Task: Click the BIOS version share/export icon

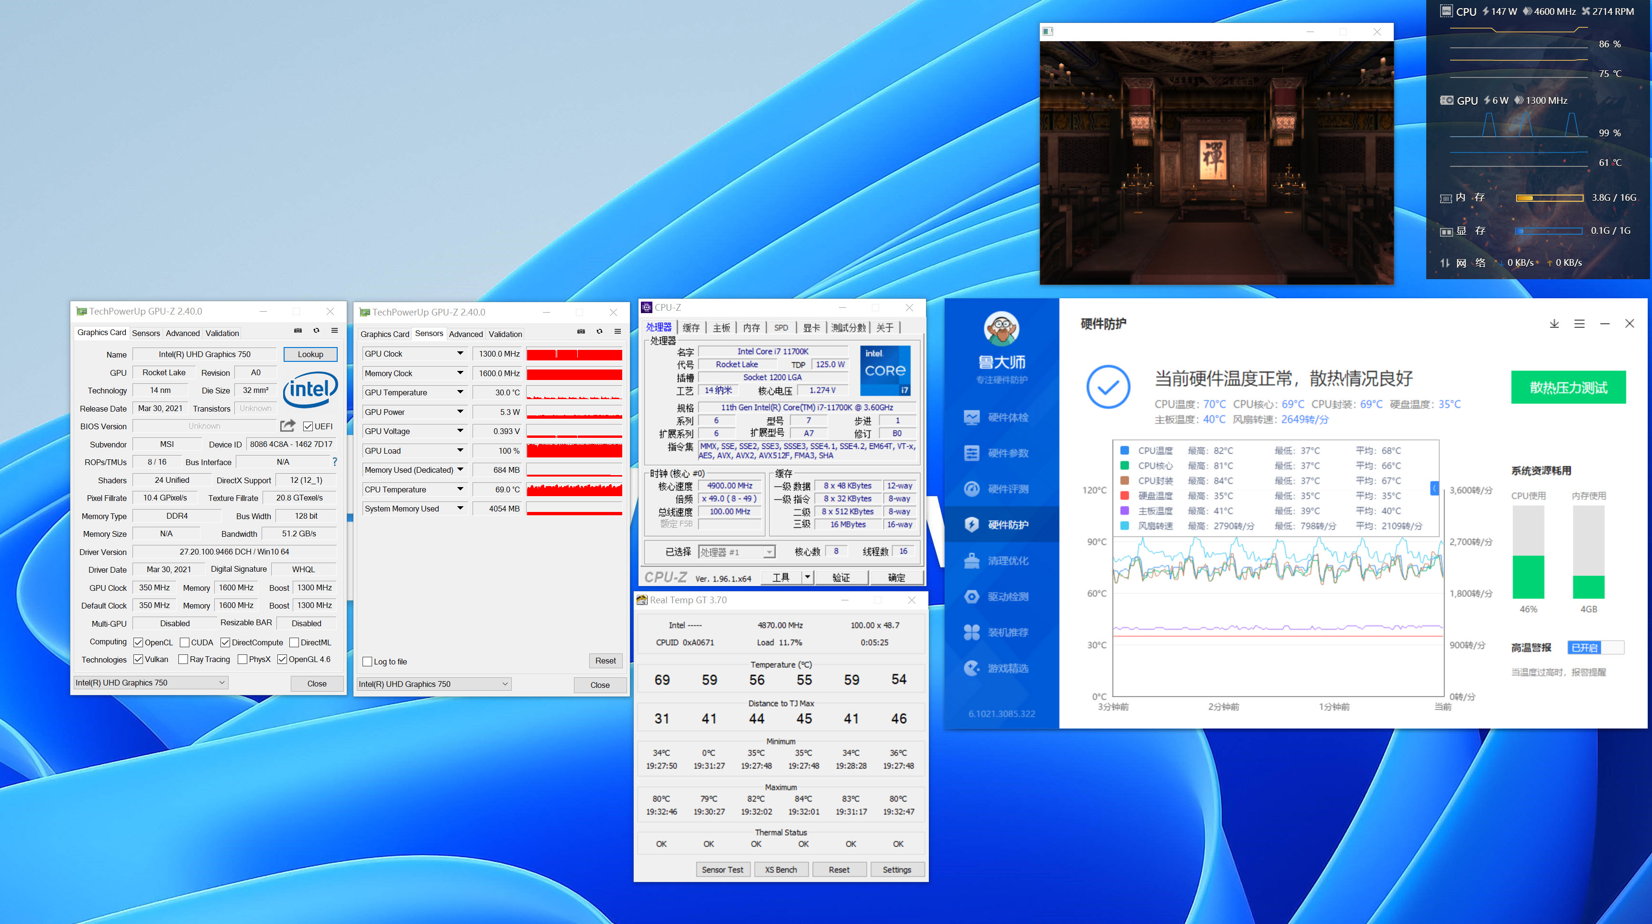Action: (x=288, y=425)
